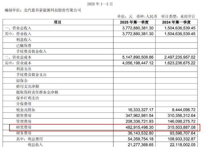This screenshot has height=147, width=208.
Task: Click the 审计类型:未经审计 note
Action: tap(178, 17)
